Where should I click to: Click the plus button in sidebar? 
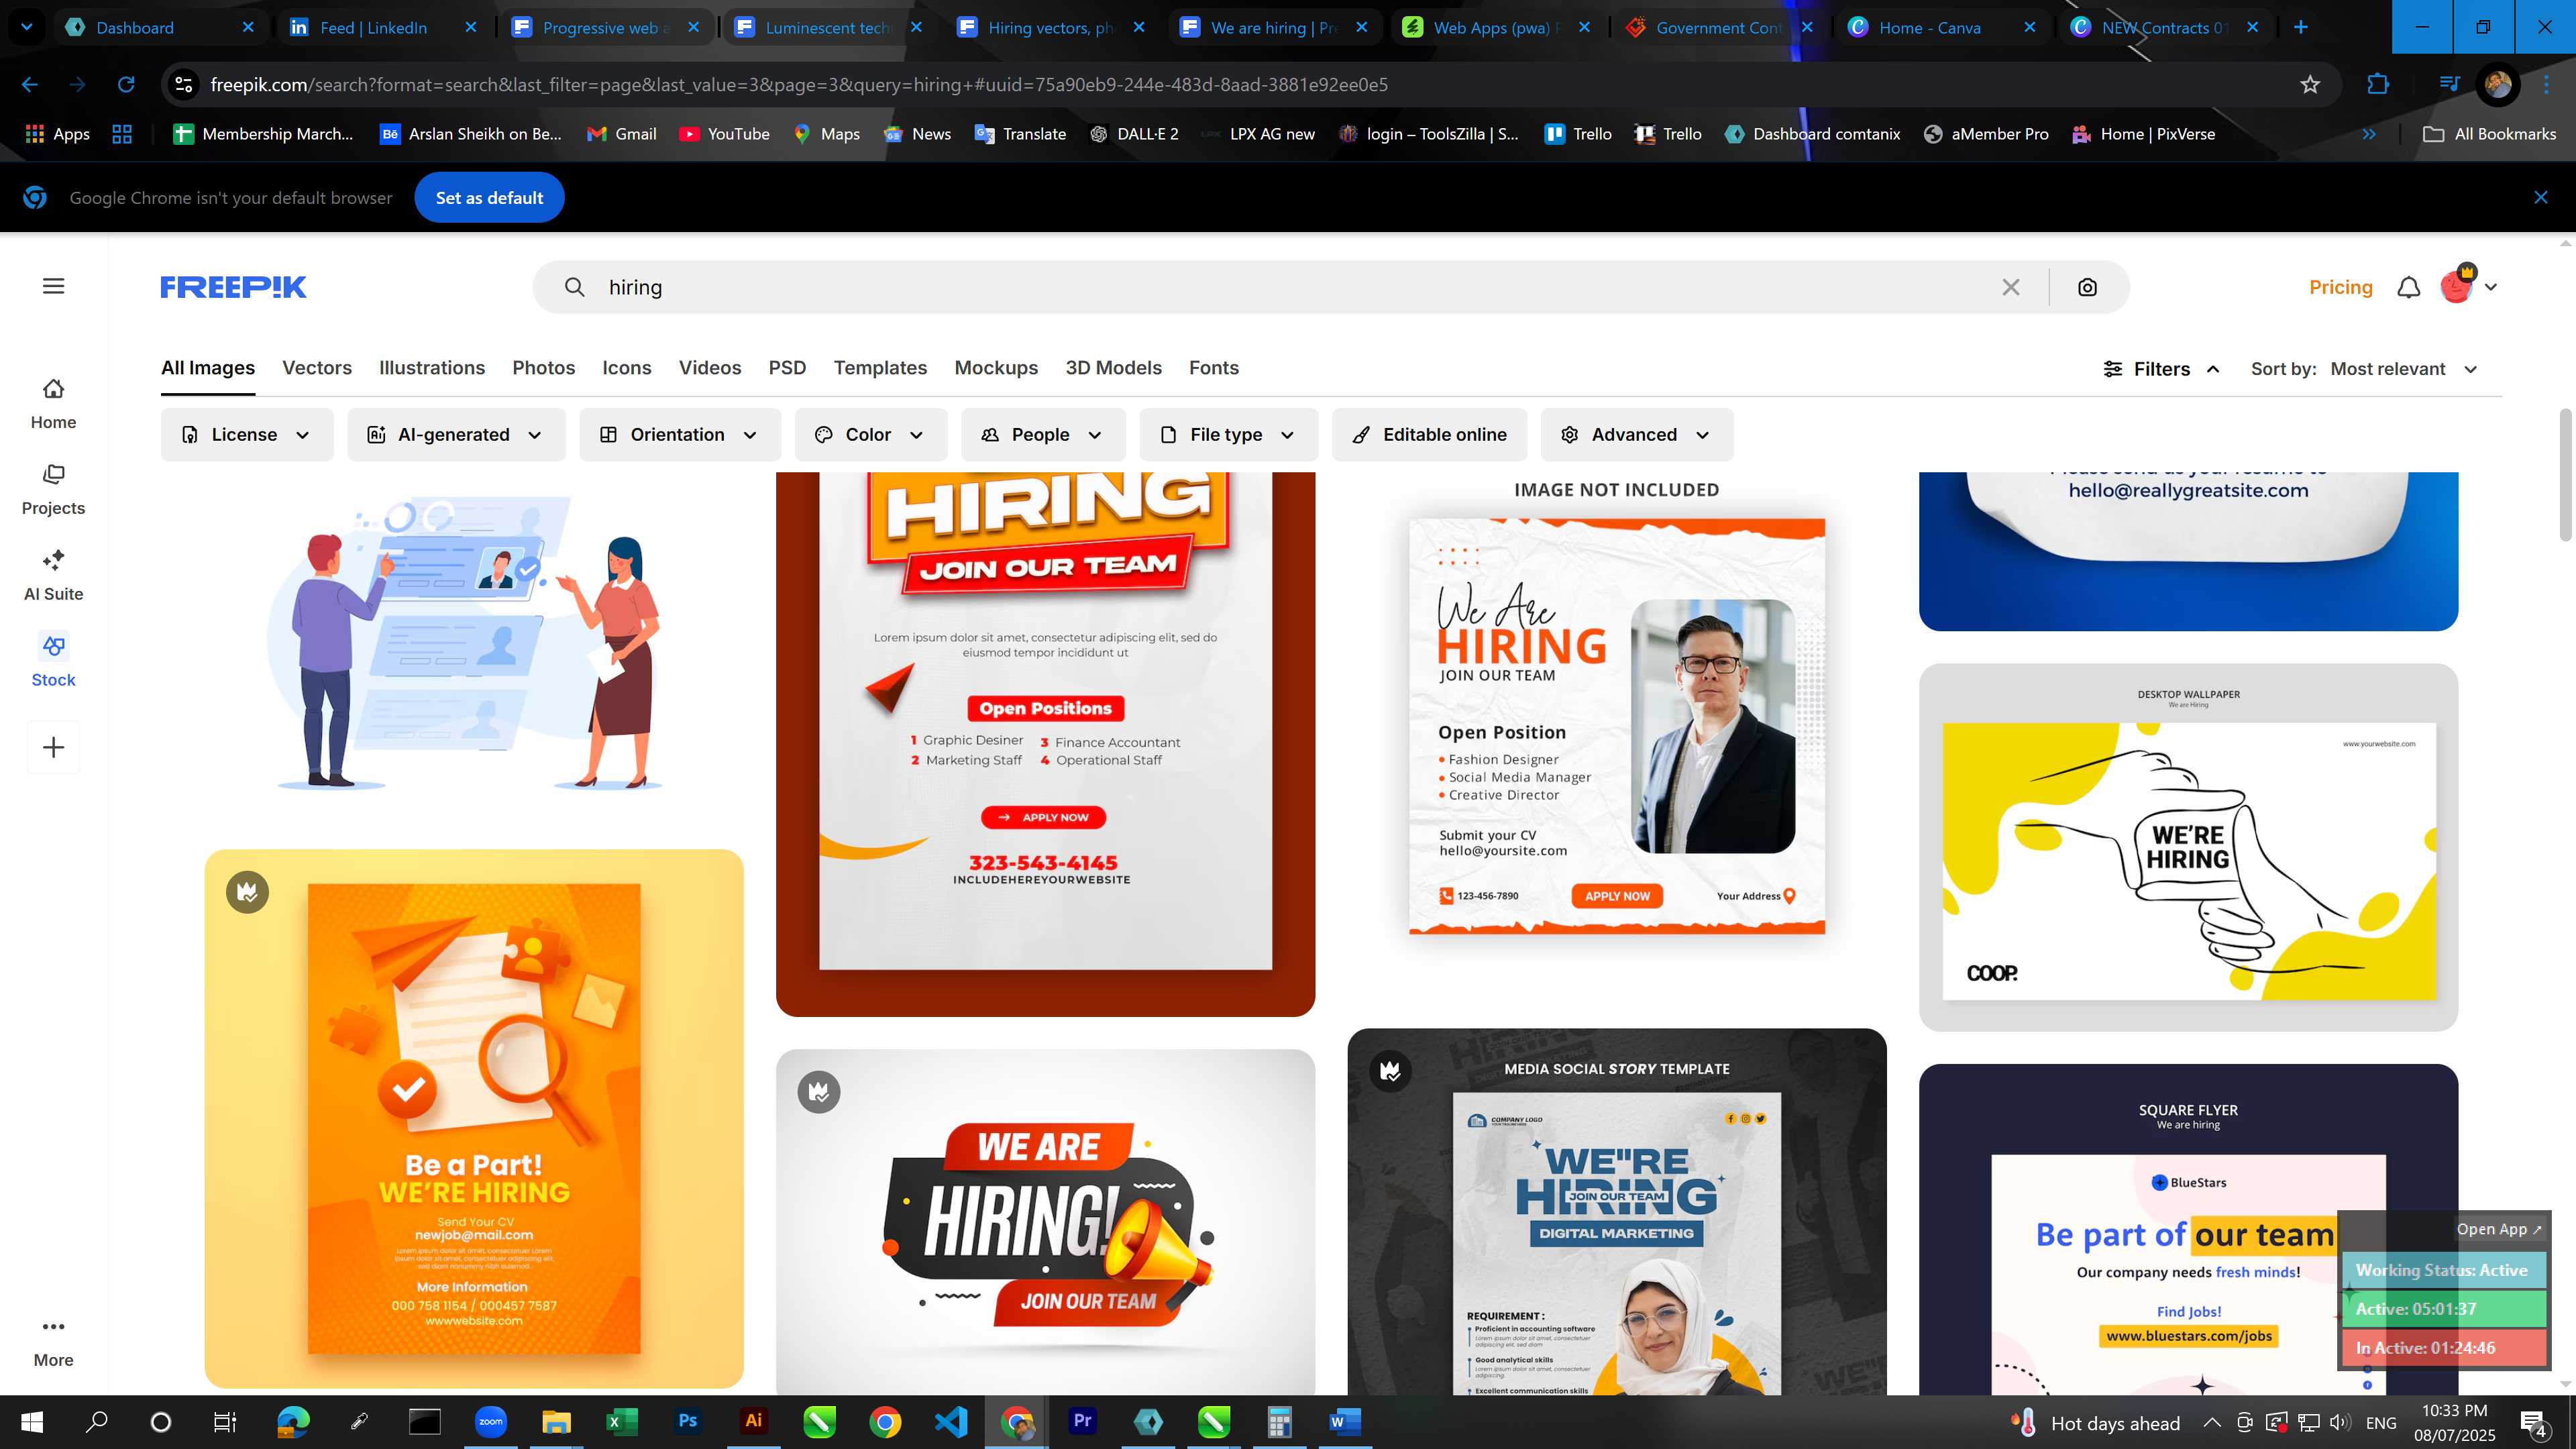(x=54, y=748)
